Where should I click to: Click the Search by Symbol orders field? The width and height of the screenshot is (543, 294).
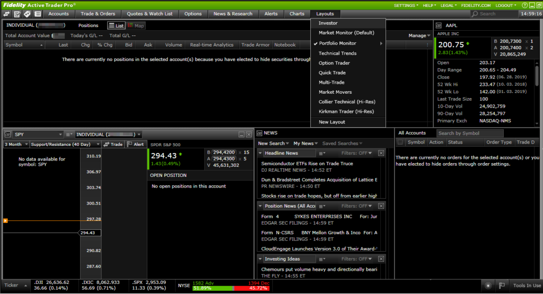coord(462,133)
